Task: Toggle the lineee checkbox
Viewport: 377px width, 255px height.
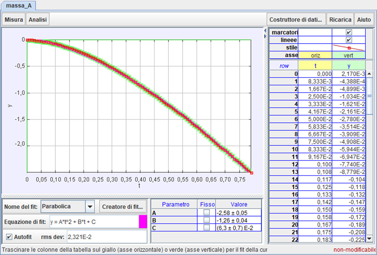Action: tap(349, 40)
